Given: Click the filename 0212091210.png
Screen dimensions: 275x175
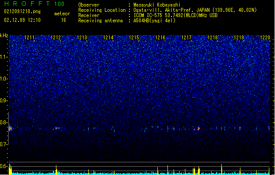Looking at the screenshot, I should [22, 12].
